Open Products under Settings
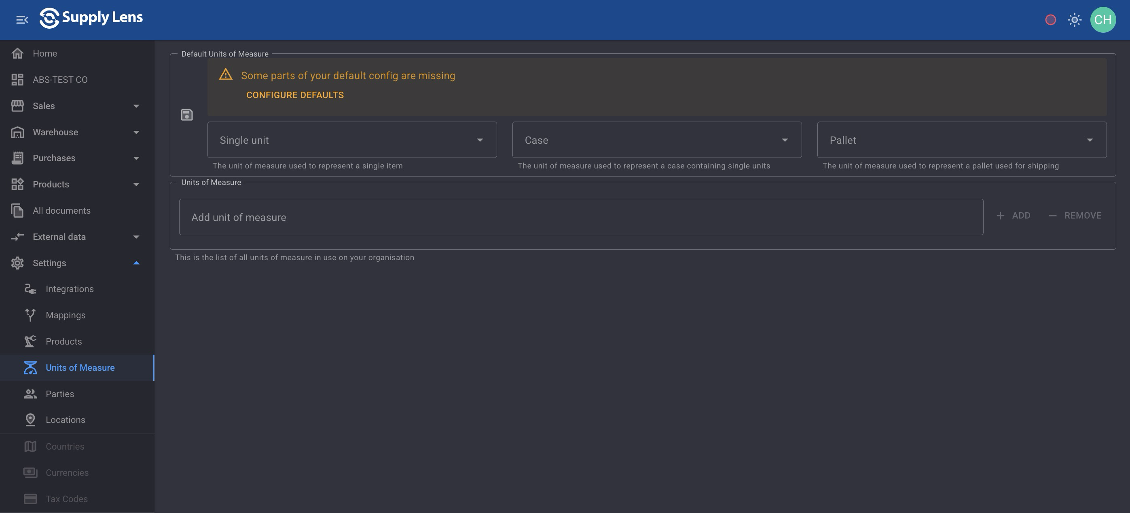 [x=77, y=342]
